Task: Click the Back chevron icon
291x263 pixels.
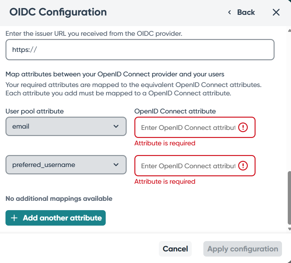Action: coord(229,13)
